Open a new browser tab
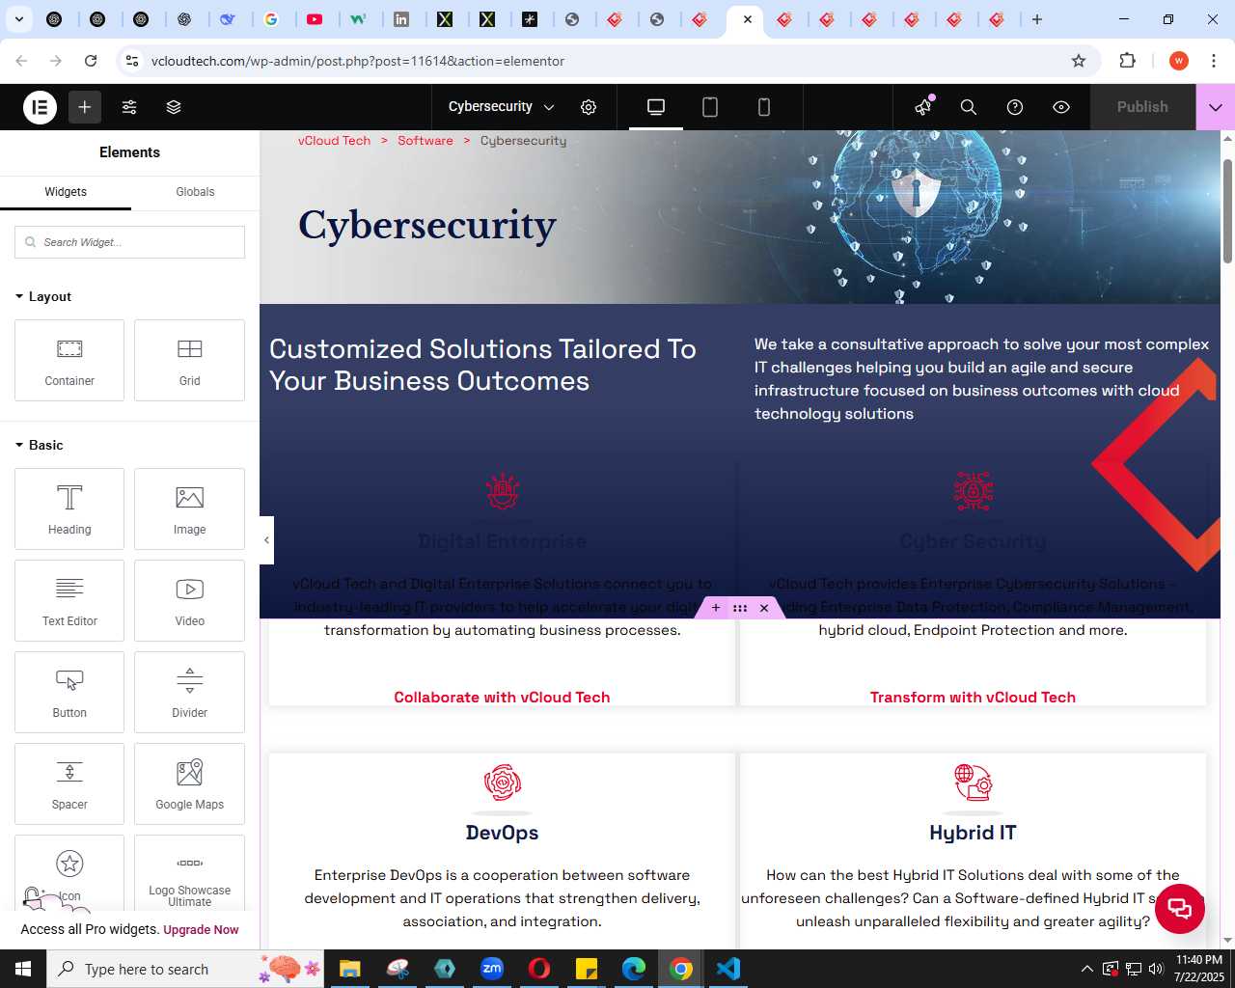Screen dimensions: 1235x988 pos(1037,19)
